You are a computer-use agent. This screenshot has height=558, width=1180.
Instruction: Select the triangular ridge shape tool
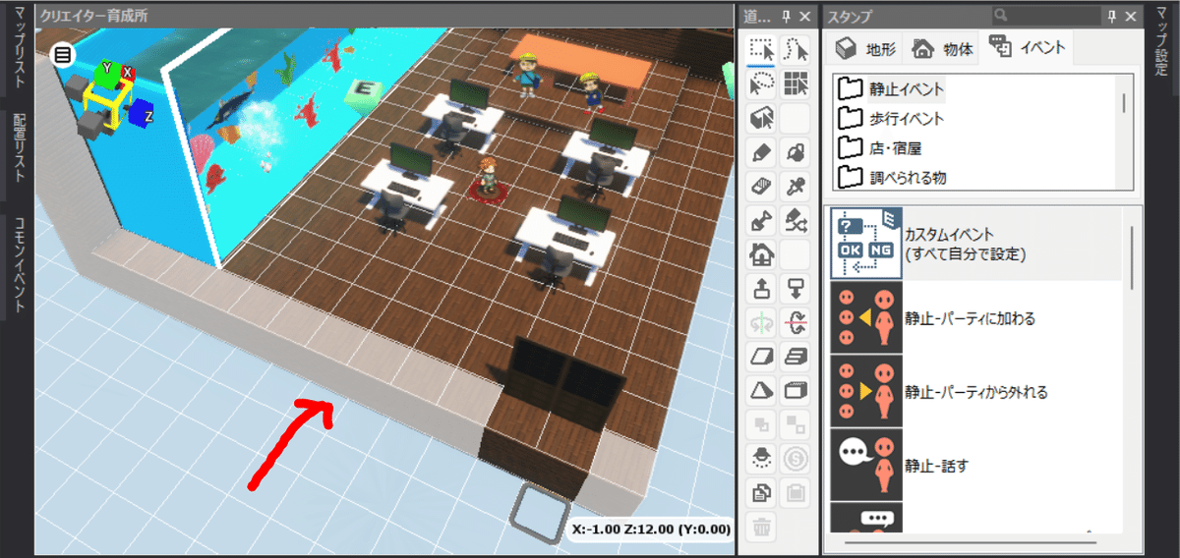point(761,391)
